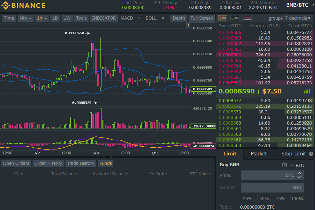Select sell order at 0.0008603
Screen dimensions: 315x210
265,38
